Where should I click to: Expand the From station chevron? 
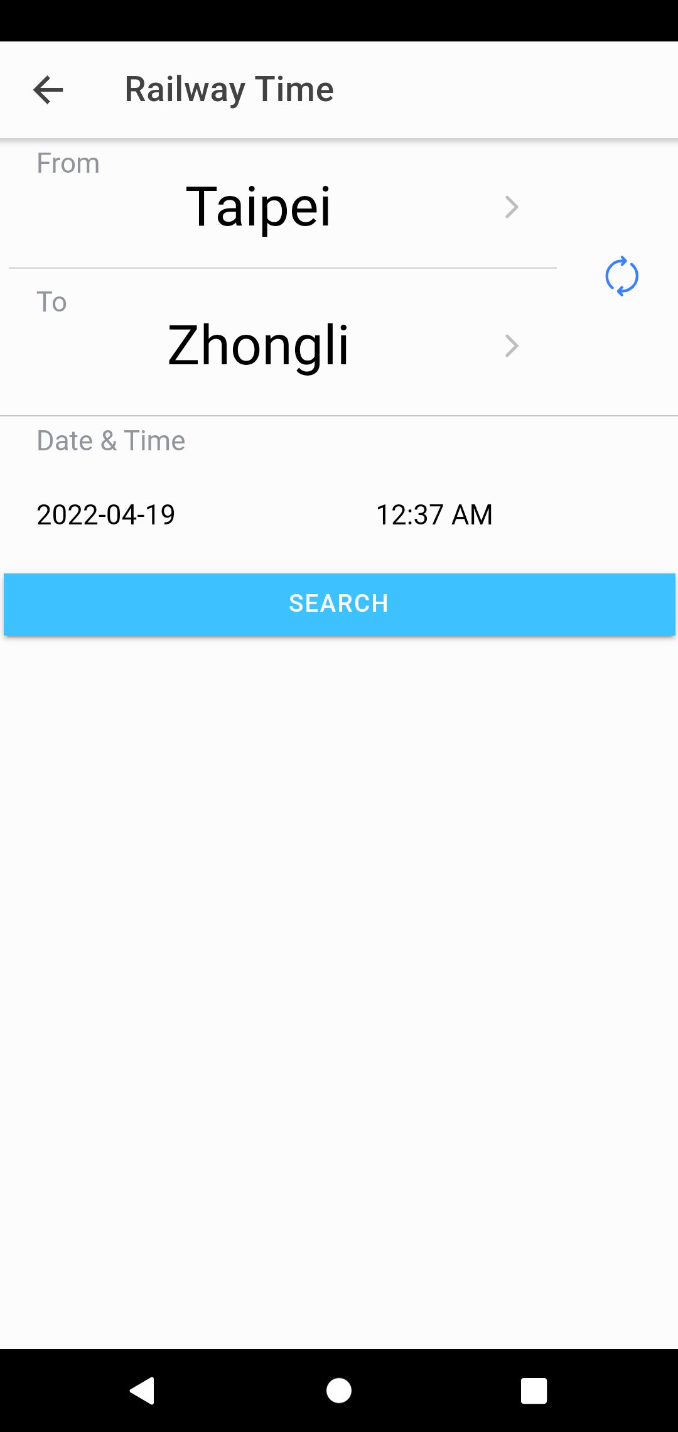tap(512, 207)
